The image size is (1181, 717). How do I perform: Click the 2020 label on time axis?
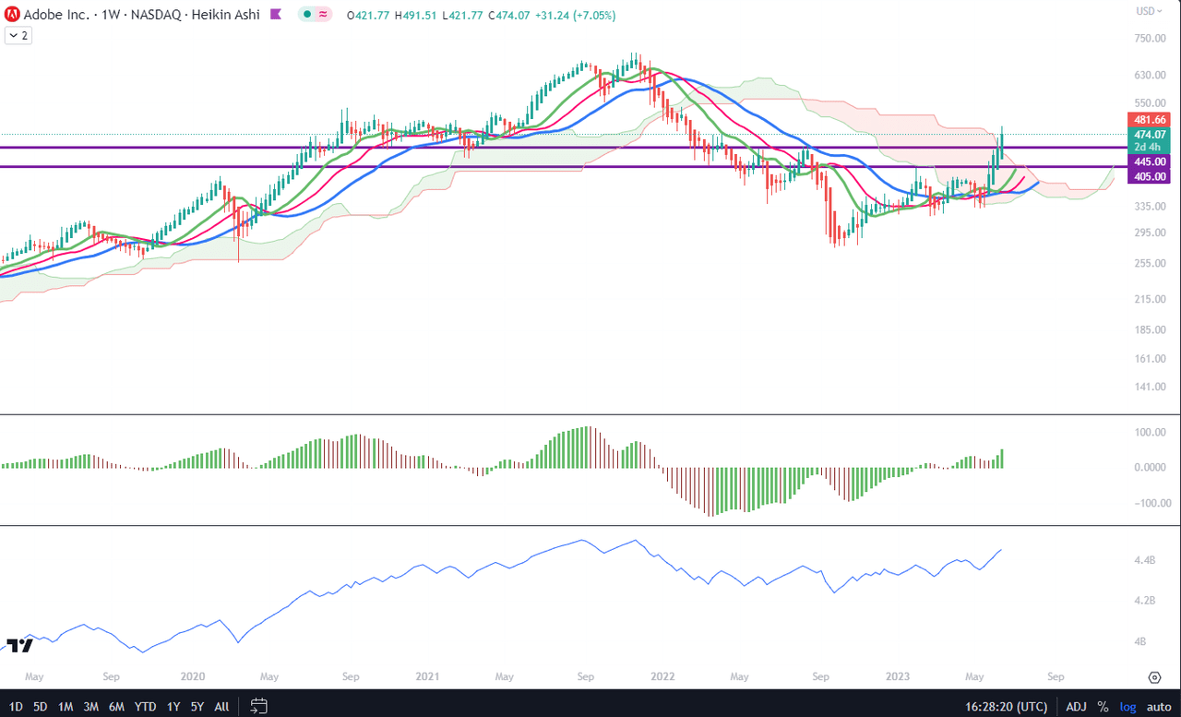coord(192,676)
